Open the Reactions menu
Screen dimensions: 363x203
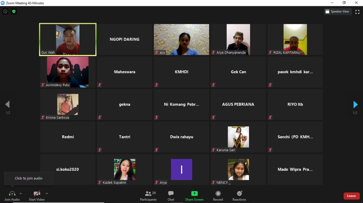[x=239, y=196]
